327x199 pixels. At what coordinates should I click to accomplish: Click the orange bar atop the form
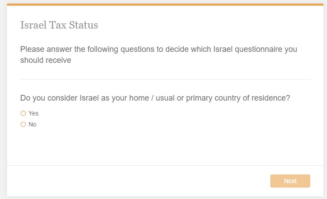[165, 4]
